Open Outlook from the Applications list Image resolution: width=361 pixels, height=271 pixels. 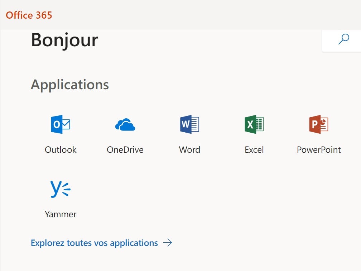tap(60, 124)
